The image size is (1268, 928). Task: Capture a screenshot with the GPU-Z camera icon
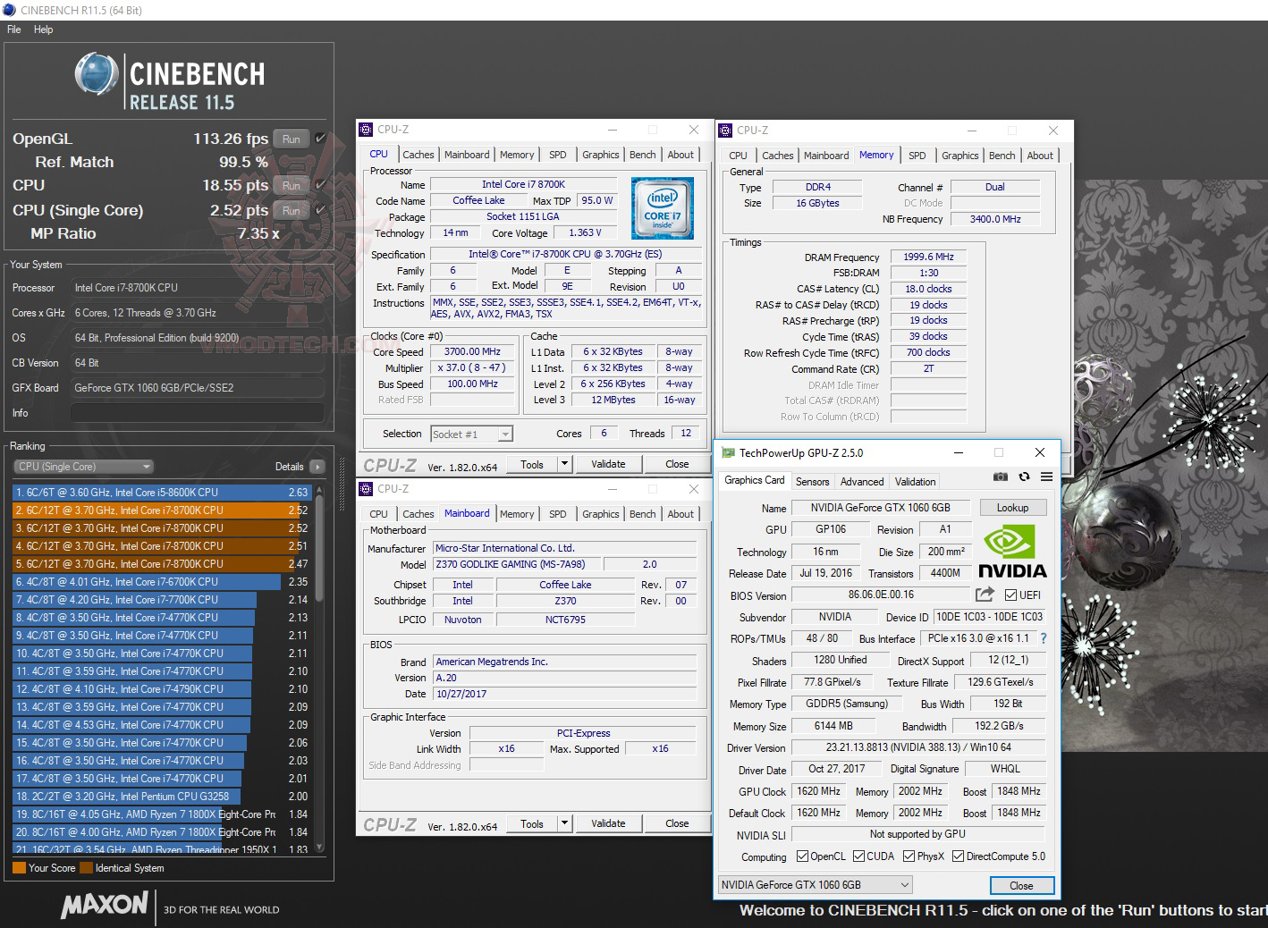[1001, 477]
